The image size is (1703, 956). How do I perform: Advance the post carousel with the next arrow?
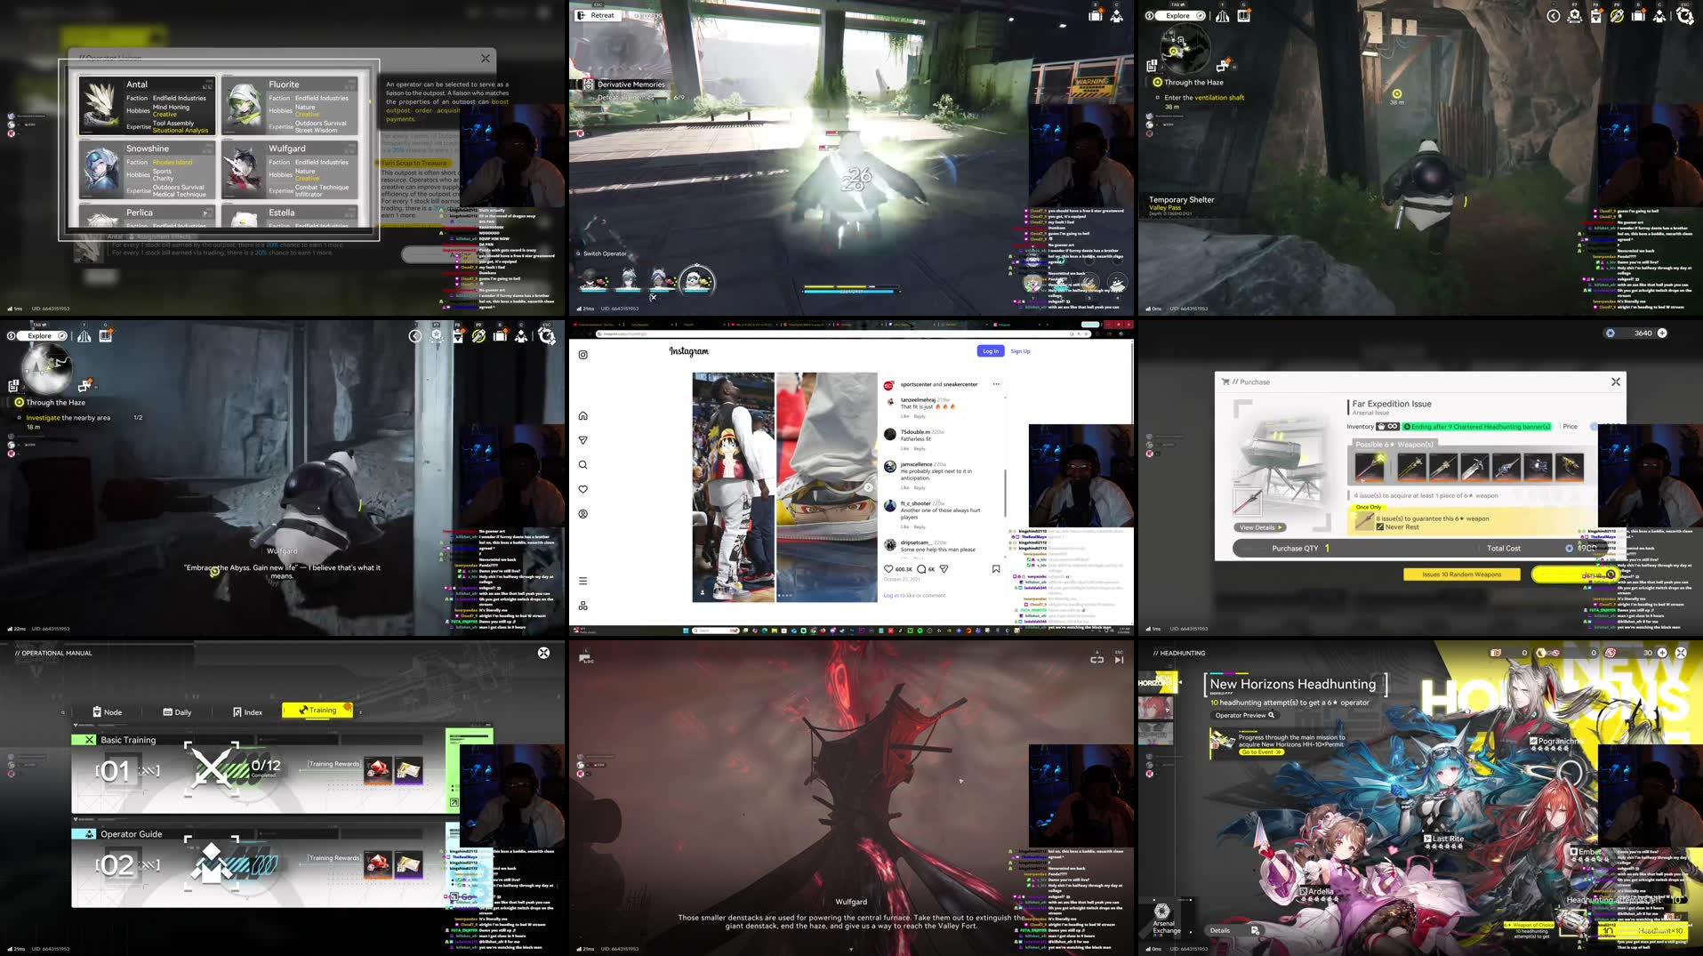click(869, 486)
